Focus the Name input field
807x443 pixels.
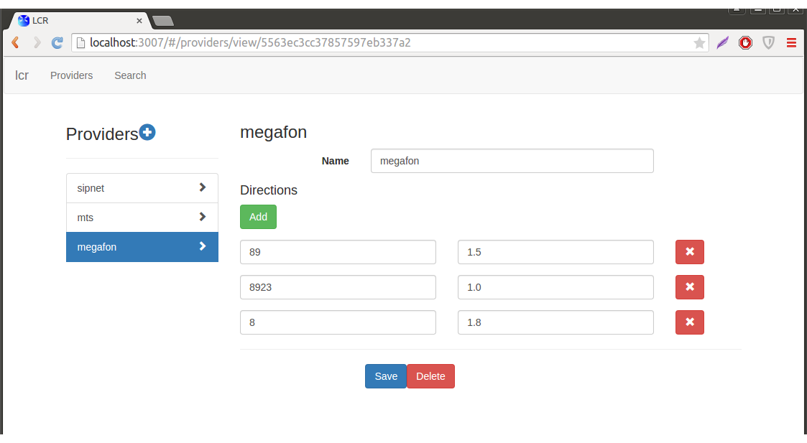(x=512, y=161)
